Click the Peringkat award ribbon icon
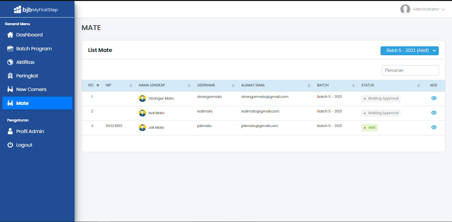452x222 pixels. (10, 76)
